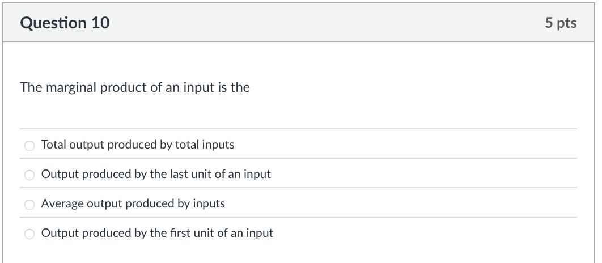Select the radio button for Total output produced by total inputs

pyautogui.click(x=29, y=145)
